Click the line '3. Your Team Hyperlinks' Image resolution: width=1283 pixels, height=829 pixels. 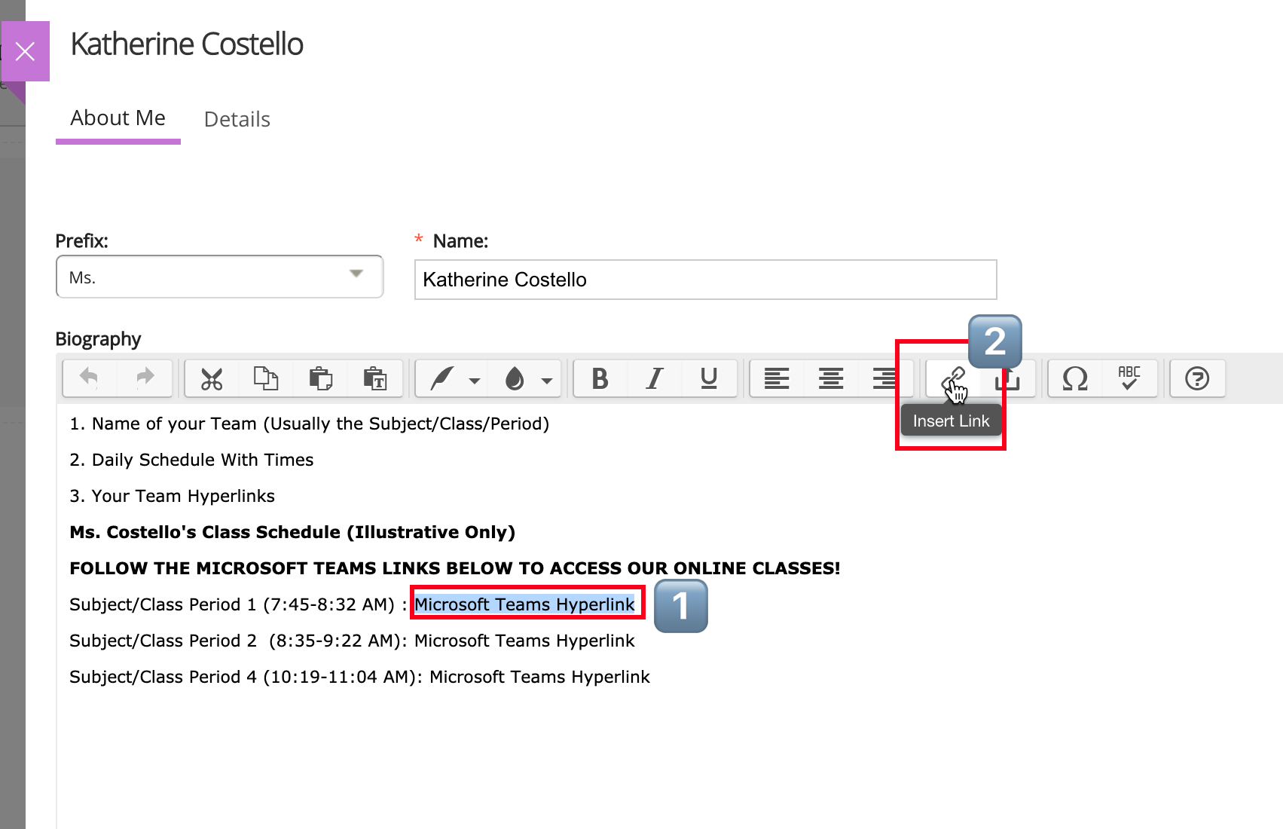pos(172,496)
